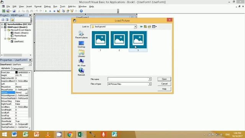Open the Insert menu

(x=29, y=7)
